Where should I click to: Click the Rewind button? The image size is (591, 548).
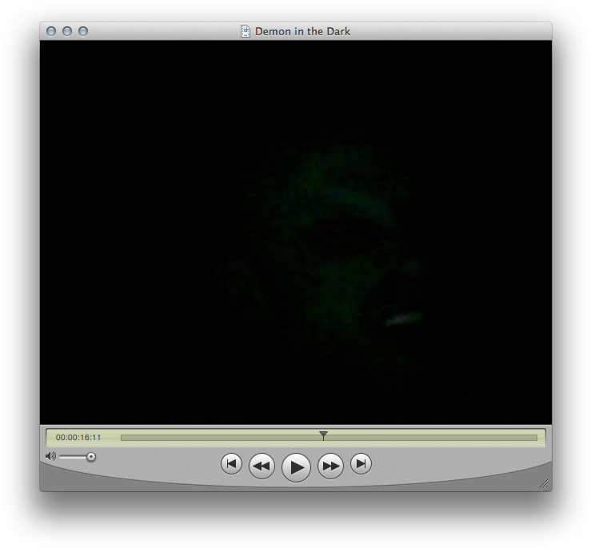point(262,466)
